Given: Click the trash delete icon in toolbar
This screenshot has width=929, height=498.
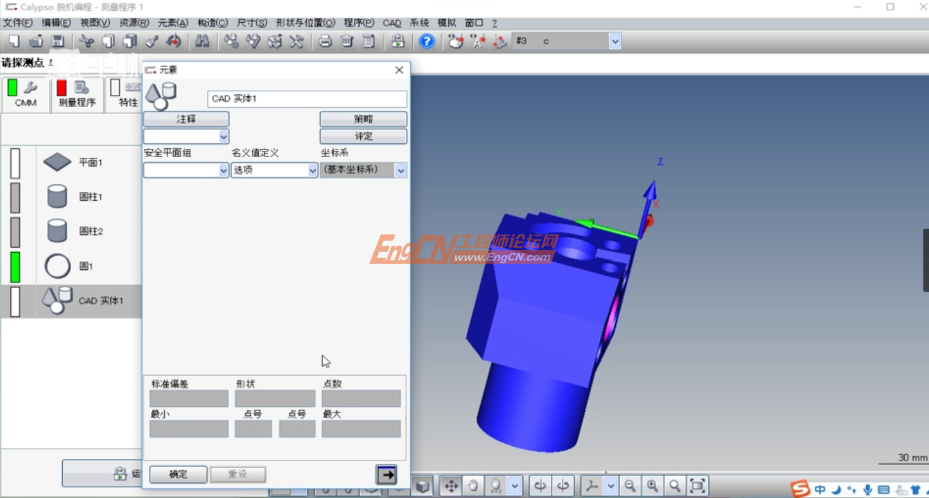Looking at the screenshot, I should (x=347, y=42).
